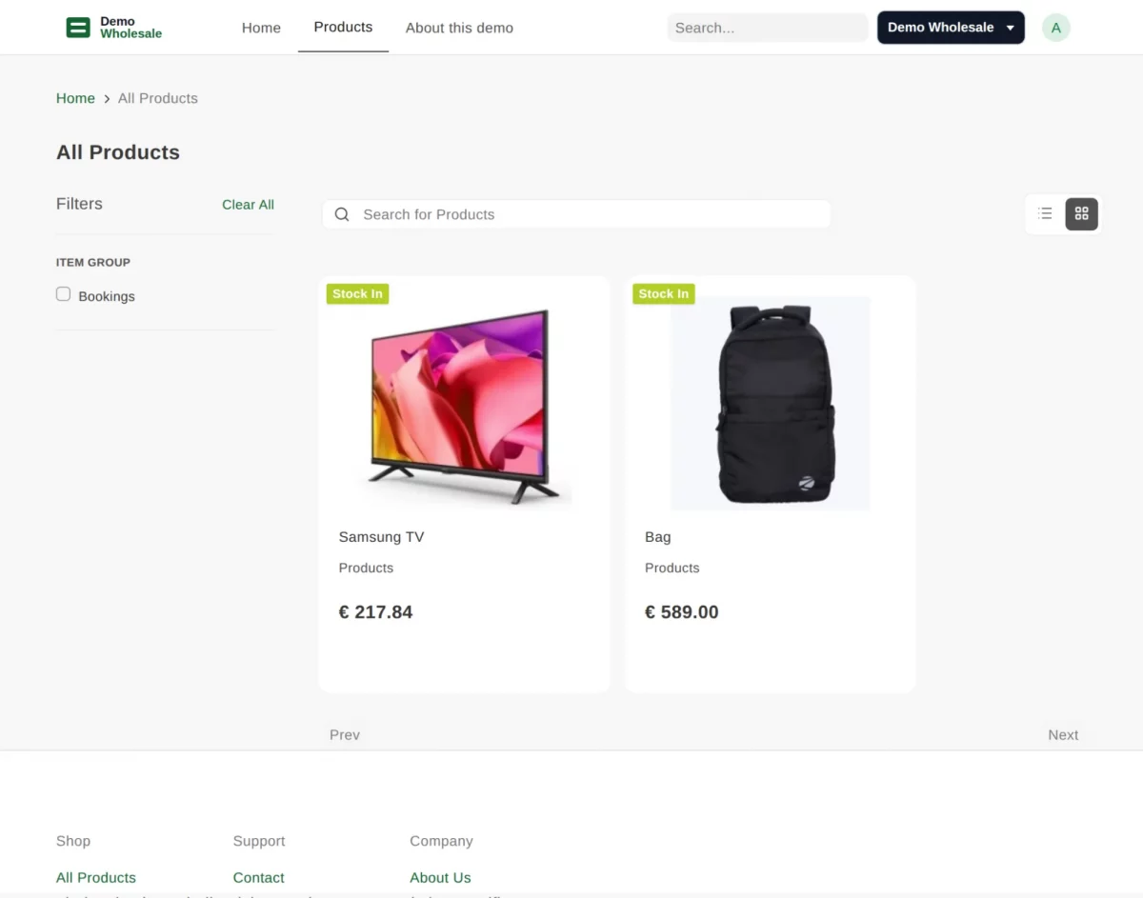Click the Home breadcrumb link

(x=75, y=98)
